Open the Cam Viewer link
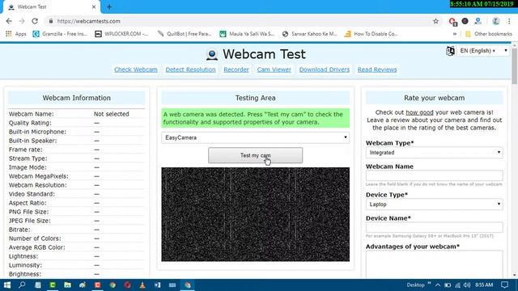Viewport: 518px width, 291px height. [x=274, y=70]
